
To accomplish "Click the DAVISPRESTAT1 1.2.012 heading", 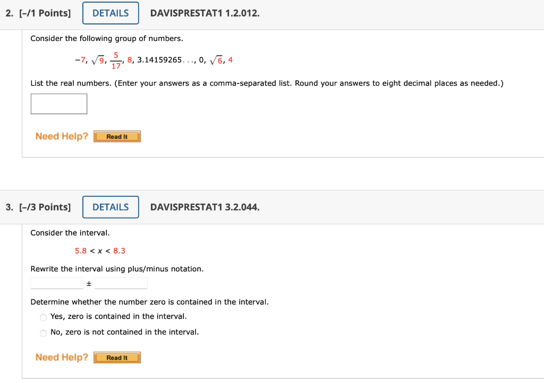I will click(205, 13).
